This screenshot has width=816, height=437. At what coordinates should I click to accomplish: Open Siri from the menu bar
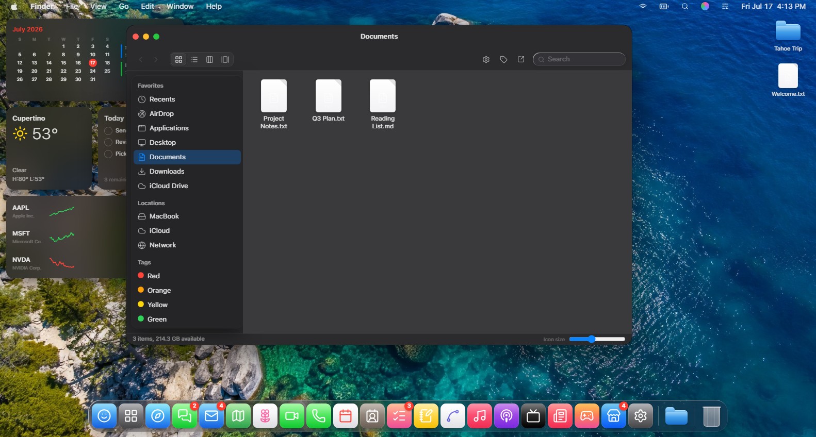click(705, 6)
